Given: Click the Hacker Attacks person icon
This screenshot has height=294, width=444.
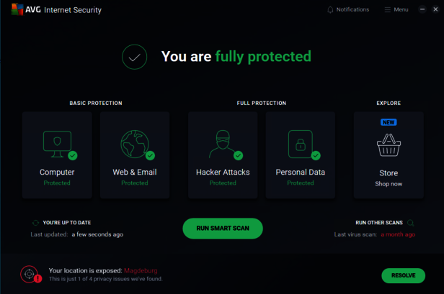Looking at the screenshot, I should point(222,144).
